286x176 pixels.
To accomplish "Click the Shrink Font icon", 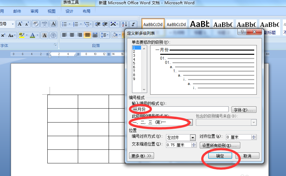I will [x=27, y=24].
